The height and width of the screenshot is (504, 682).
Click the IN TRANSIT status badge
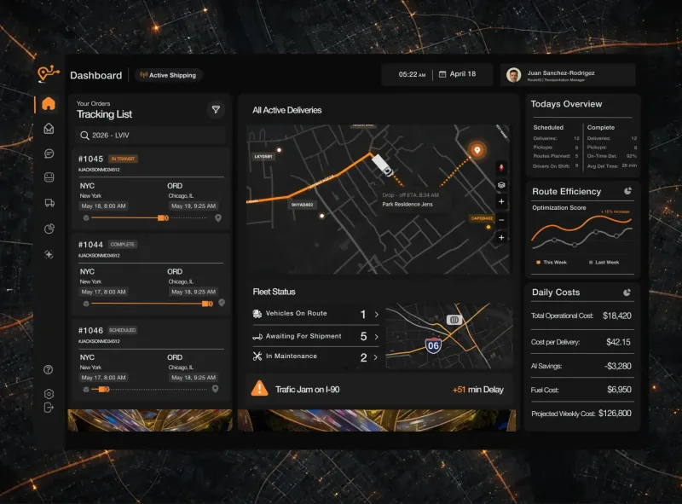coord(123,159)
